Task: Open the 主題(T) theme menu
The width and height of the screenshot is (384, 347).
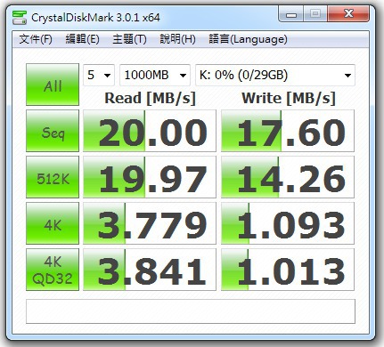Action: 129,39
